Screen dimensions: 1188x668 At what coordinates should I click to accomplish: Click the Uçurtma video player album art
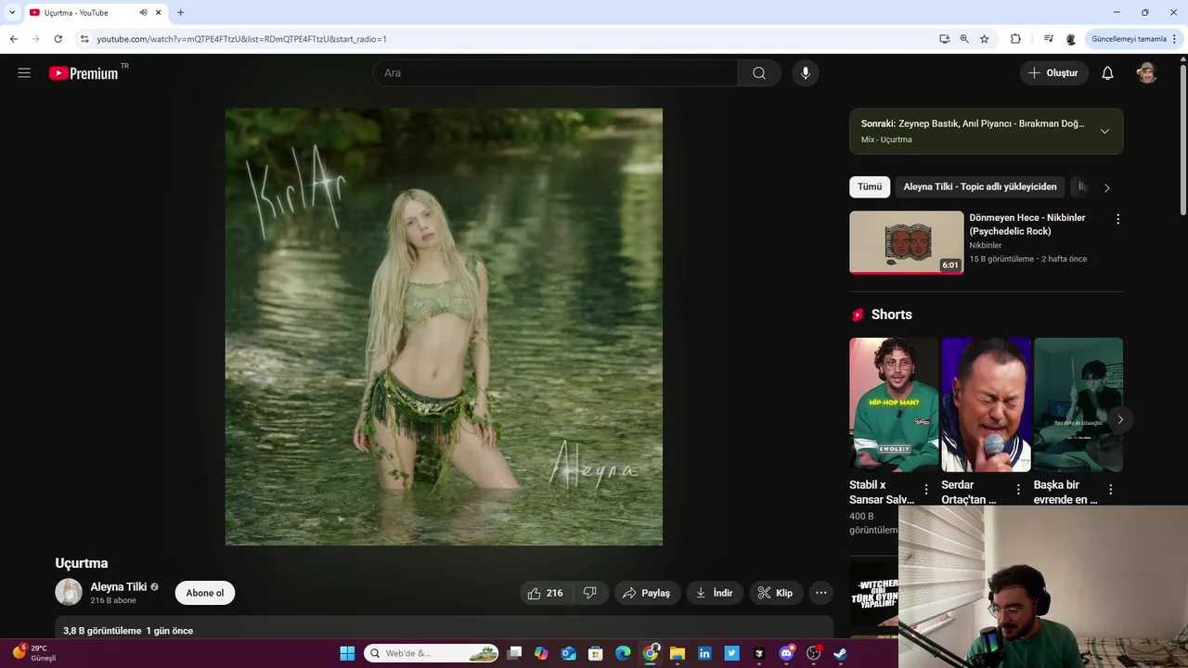pos(444,327)
